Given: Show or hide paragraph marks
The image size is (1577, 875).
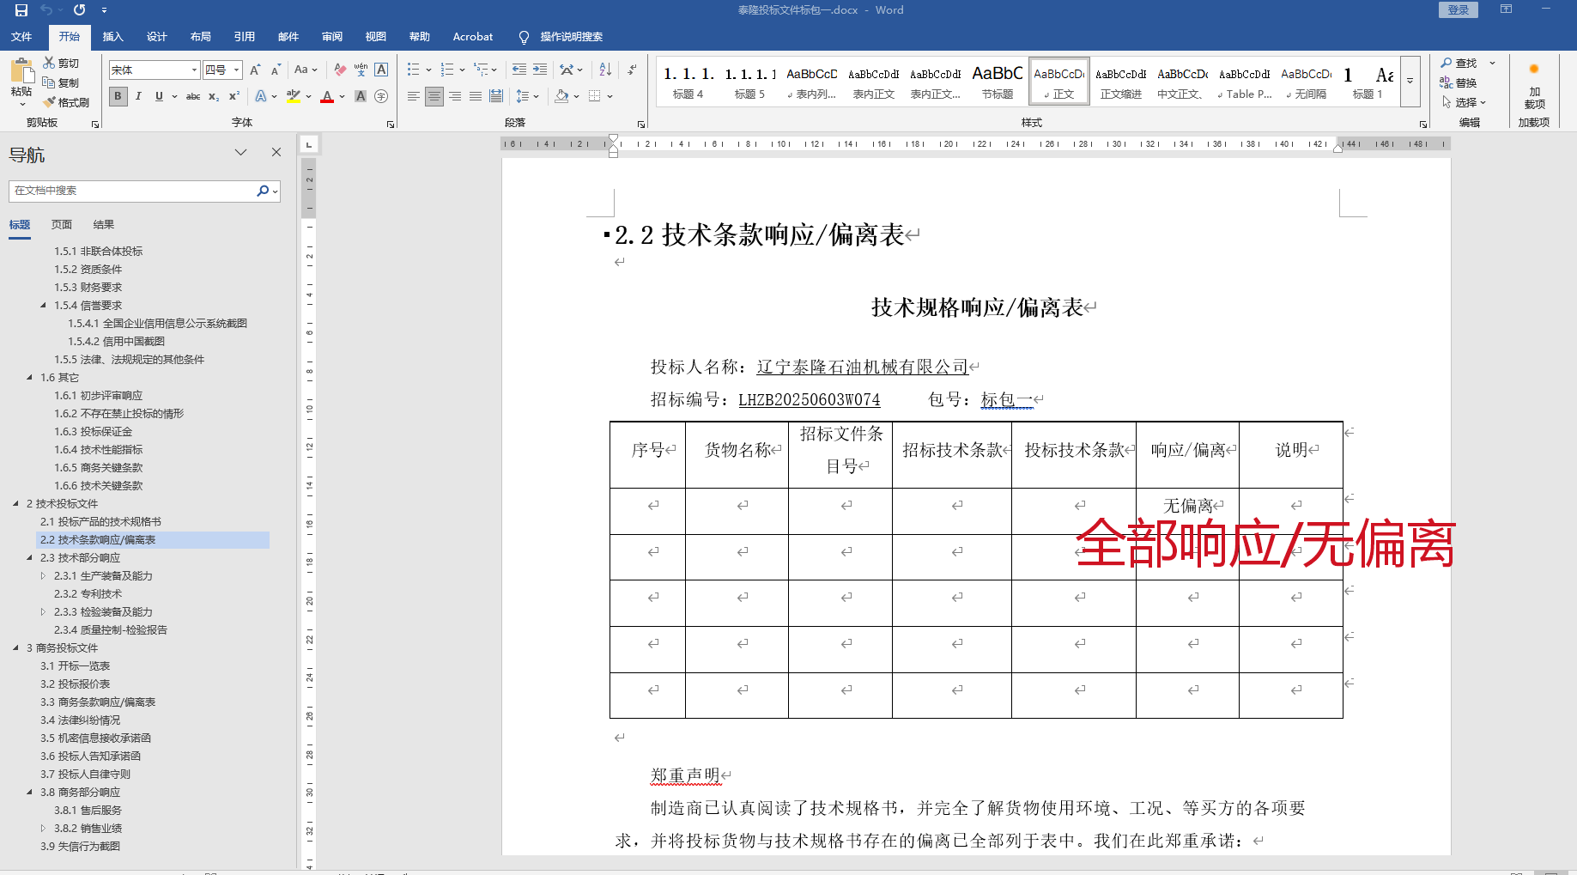Looking at the screenshot, I should tap(633, 70).
